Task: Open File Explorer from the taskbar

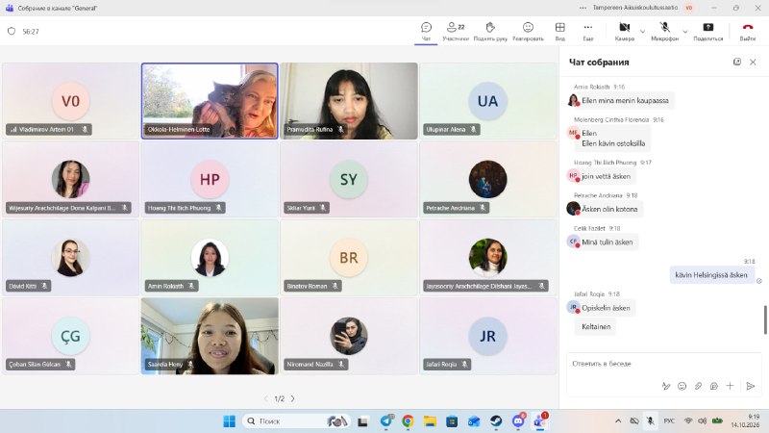Action: point(430,420)
